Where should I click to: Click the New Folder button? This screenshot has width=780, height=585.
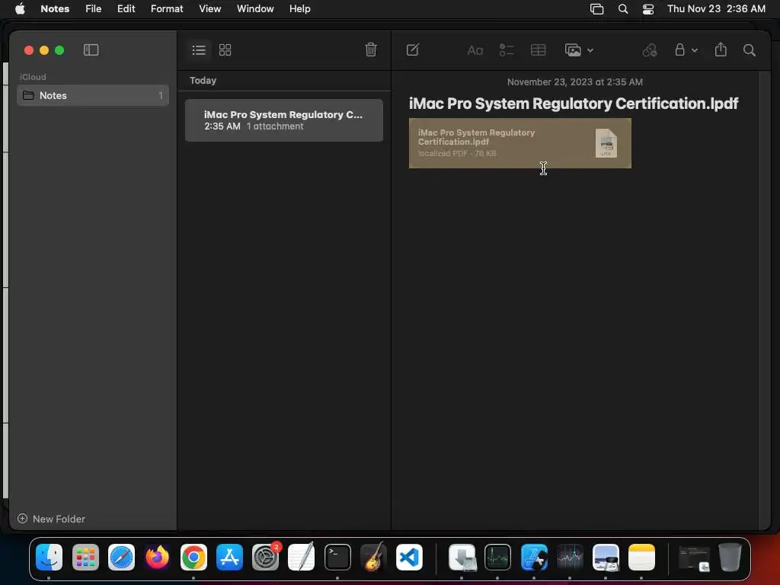pos(51,519)
